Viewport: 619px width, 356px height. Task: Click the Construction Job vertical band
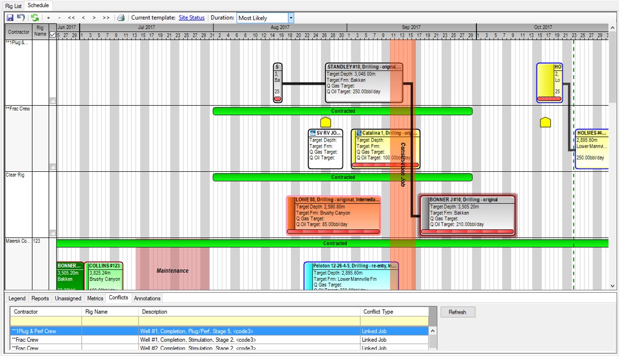coord(403,164)
